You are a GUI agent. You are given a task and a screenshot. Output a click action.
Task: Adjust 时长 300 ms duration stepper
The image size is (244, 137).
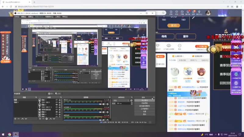point(132,104)
